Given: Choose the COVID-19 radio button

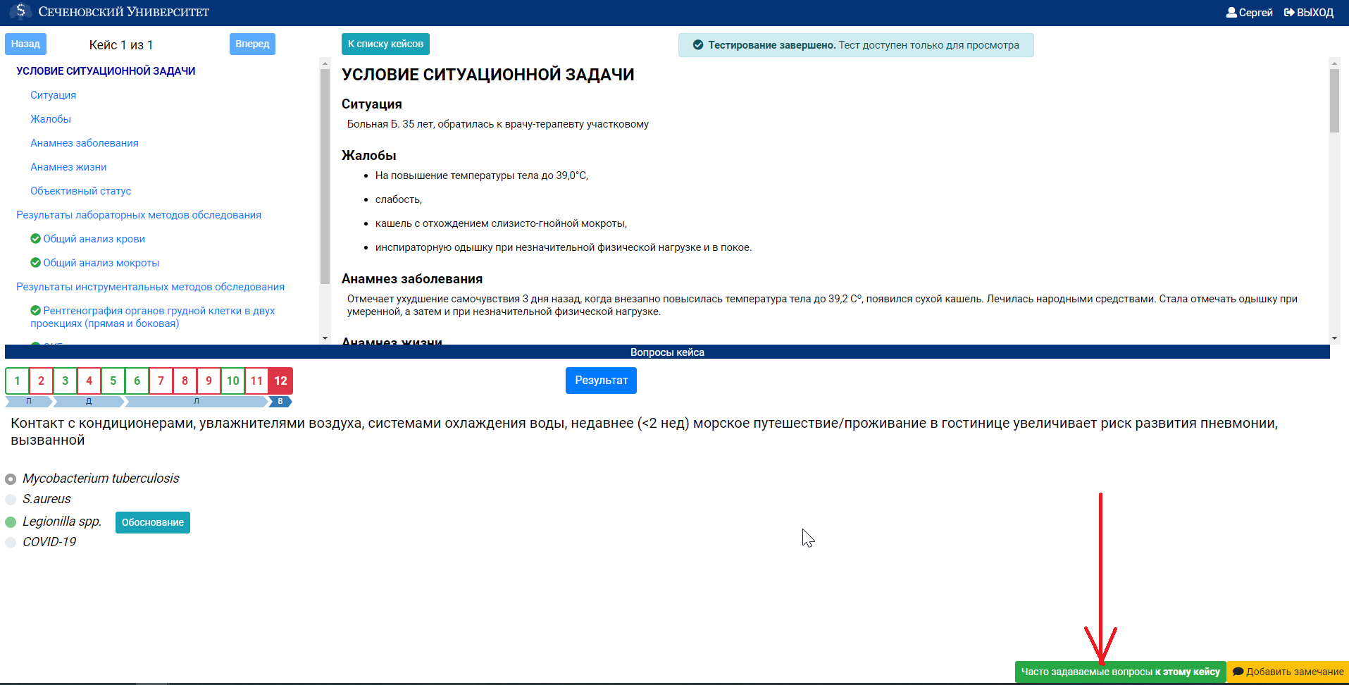Looking at the screenshot, I should [11, 543].
